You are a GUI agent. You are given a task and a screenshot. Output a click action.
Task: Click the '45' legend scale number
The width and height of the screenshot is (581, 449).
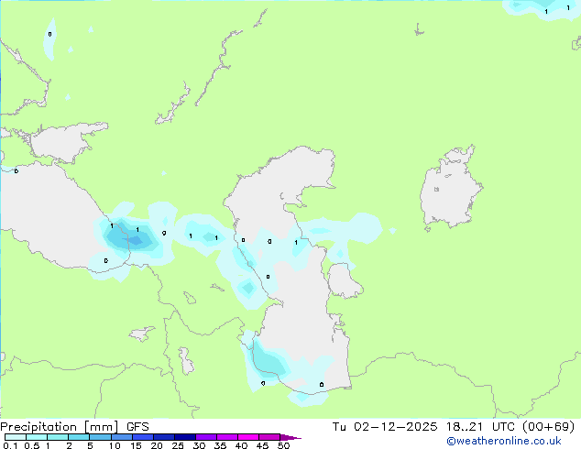point(262,445)
